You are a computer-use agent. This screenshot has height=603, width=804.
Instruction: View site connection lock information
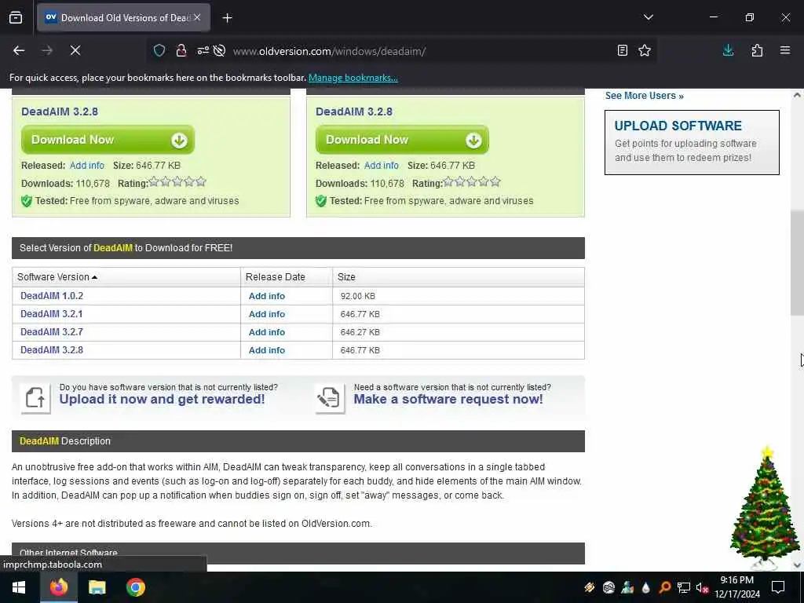click(181, 51)
